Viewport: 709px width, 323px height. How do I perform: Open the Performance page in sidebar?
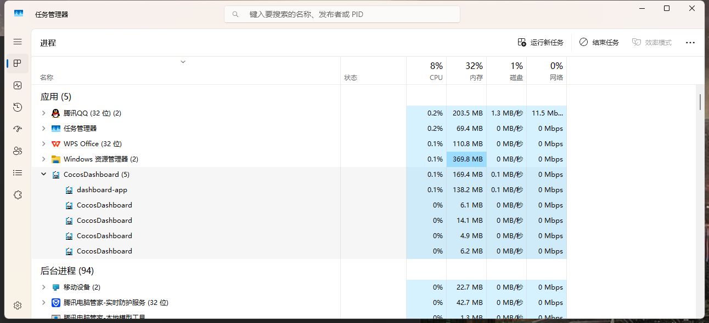(18, 85)
